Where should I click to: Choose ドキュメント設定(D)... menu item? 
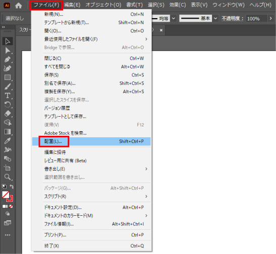click(91, 207)
